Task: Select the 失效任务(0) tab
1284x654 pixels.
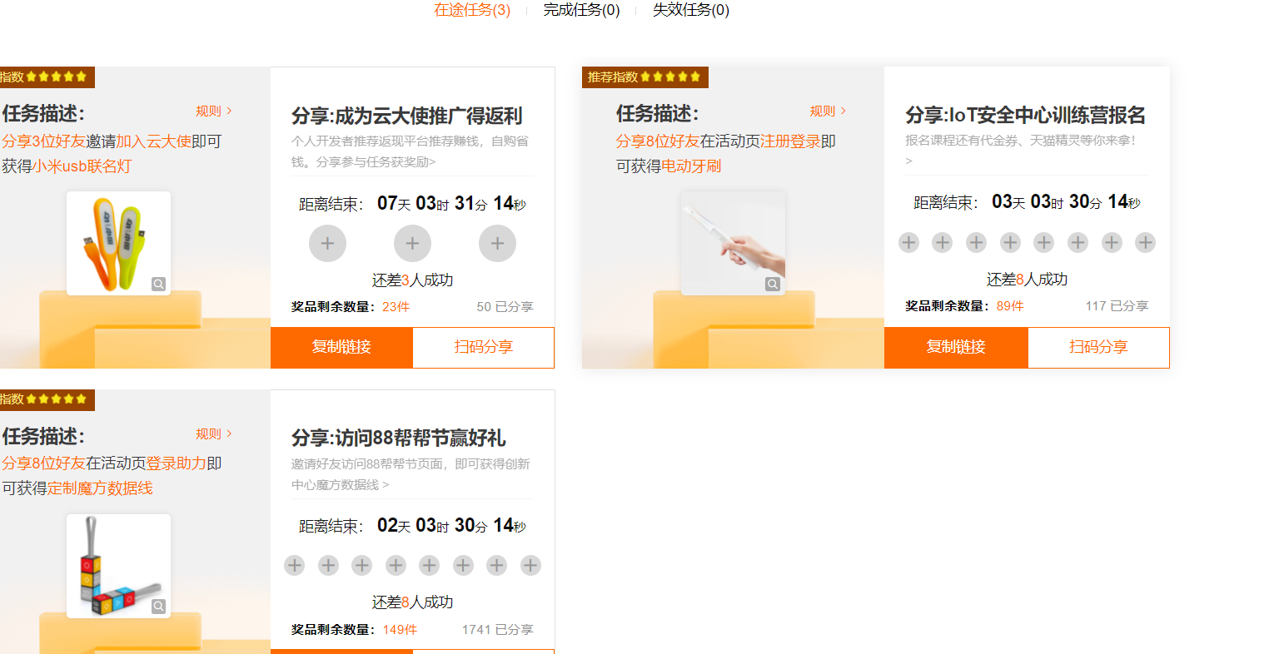Action: point(690,10)
